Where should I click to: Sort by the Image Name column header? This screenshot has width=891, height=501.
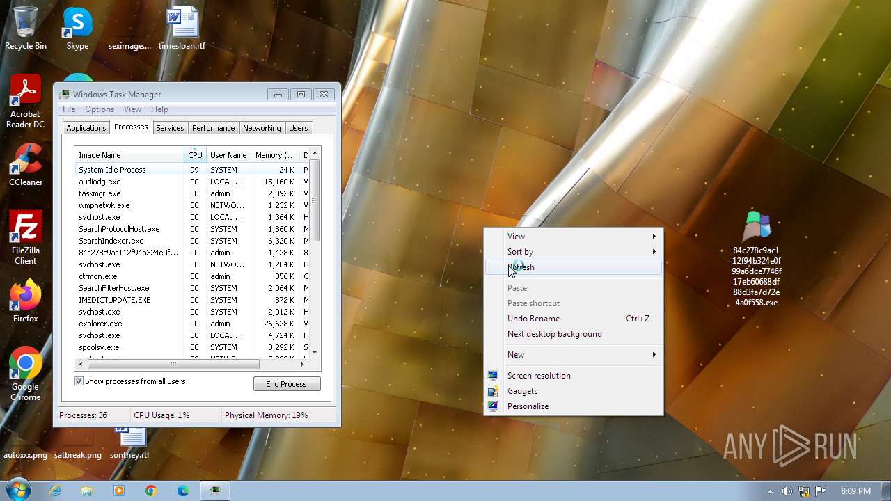coord(129,155)
